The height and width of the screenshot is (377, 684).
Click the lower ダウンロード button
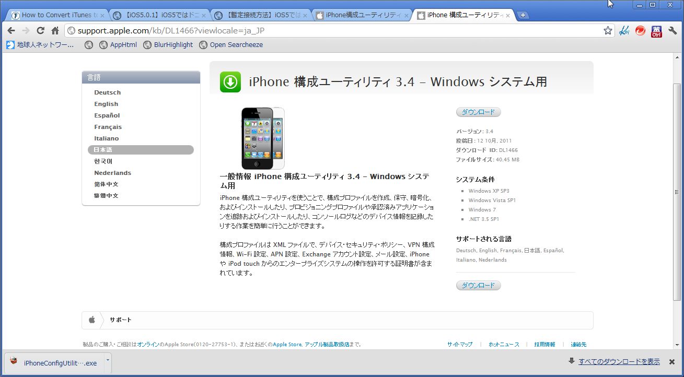pos(478,286)
